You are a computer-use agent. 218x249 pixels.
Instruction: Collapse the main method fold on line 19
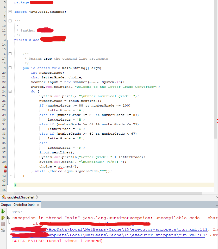click(10, 68)
